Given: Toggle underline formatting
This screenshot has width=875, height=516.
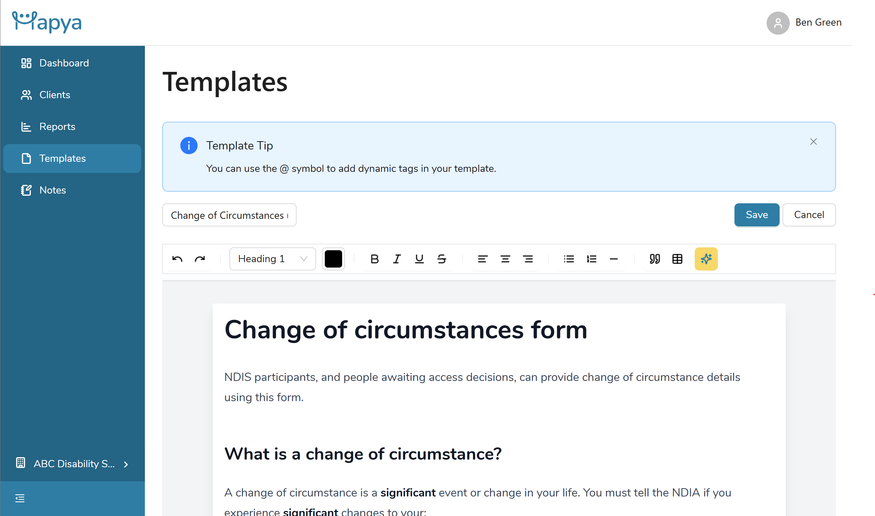Looking at the screenshot, I should [x=419, y=259].
